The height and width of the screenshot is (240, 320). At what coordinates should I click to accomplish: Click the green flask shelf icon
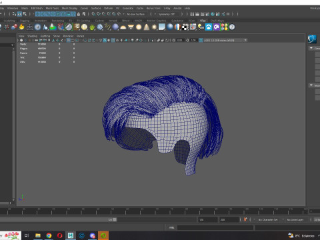[53, 27]
